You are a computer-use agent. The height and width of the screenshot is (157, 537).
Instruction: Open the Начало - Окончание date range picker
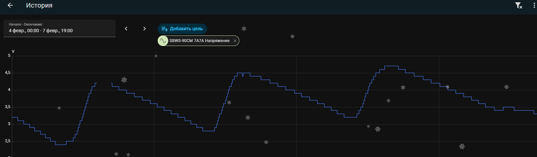pyautogui.click(x=59, y=29)
